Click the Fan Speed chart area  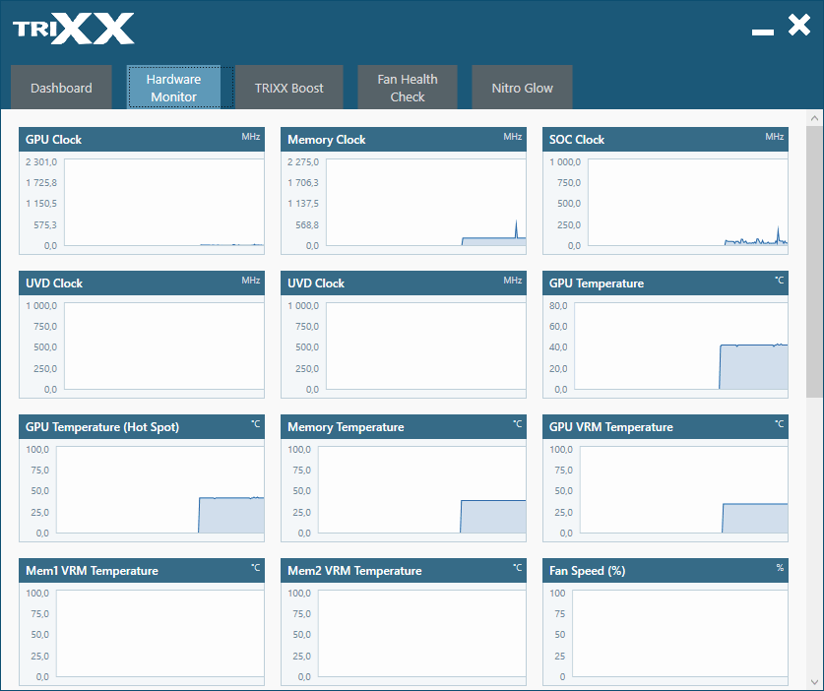[x=680, y=633]
